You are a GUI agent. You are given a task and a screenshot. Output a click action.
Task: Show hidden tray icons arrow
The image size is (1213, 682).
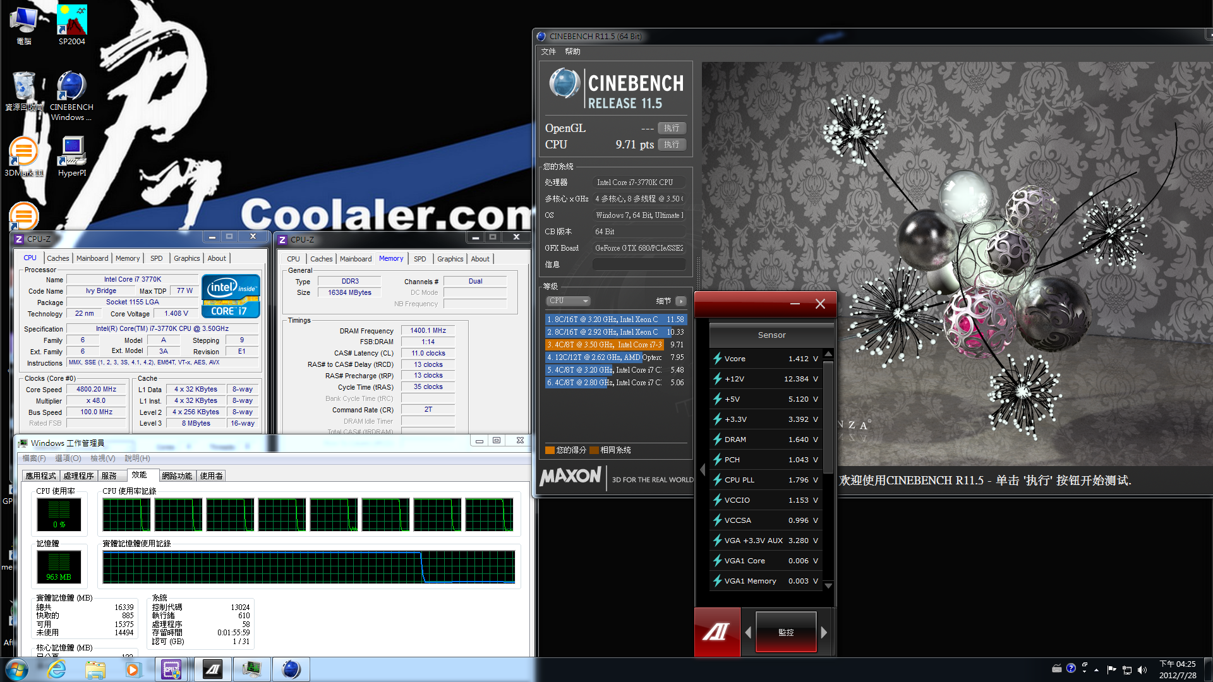pyautogui.click(x=1096, y=669)
